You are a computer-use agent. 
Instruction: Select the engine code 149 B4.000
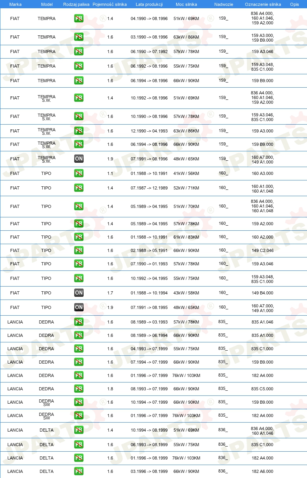click(263, 293)
